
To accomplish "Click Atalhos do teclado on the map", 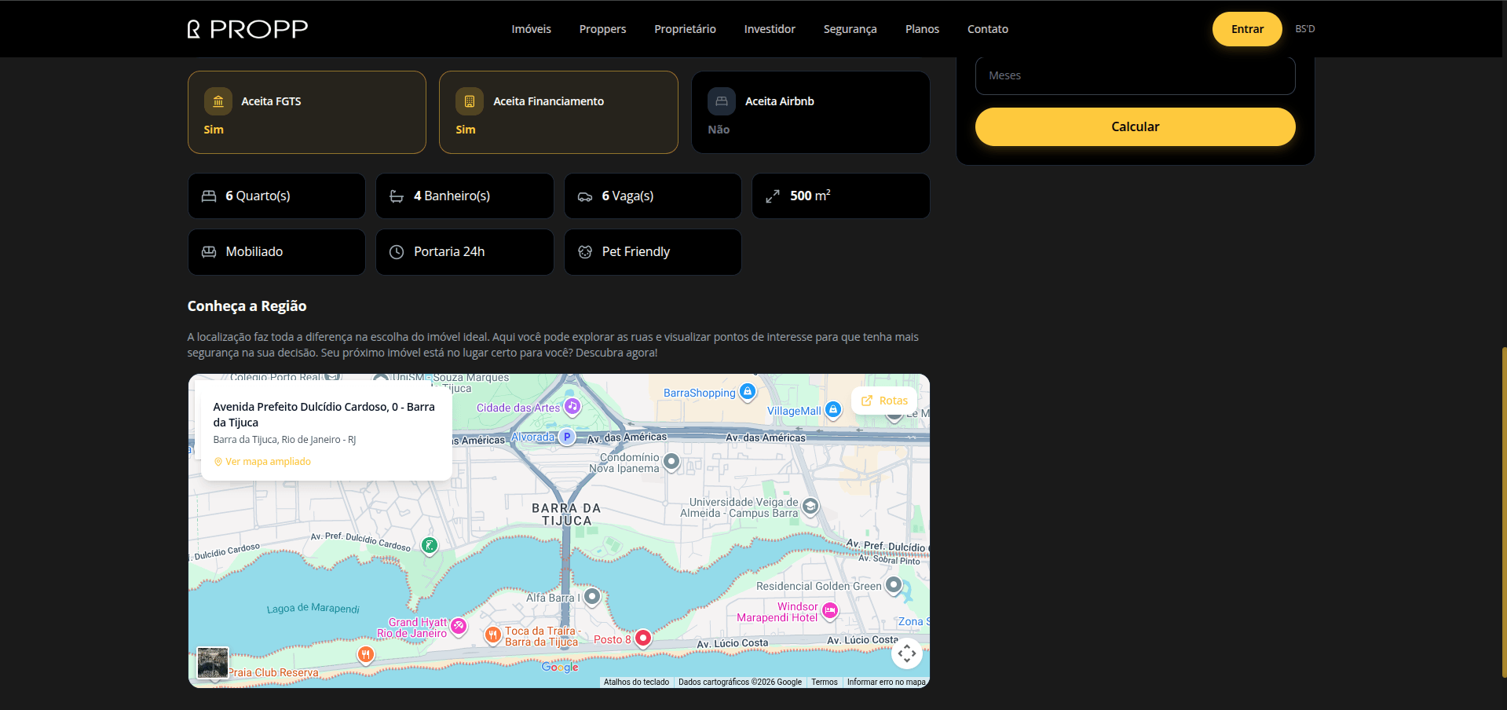I will (636, 682).
